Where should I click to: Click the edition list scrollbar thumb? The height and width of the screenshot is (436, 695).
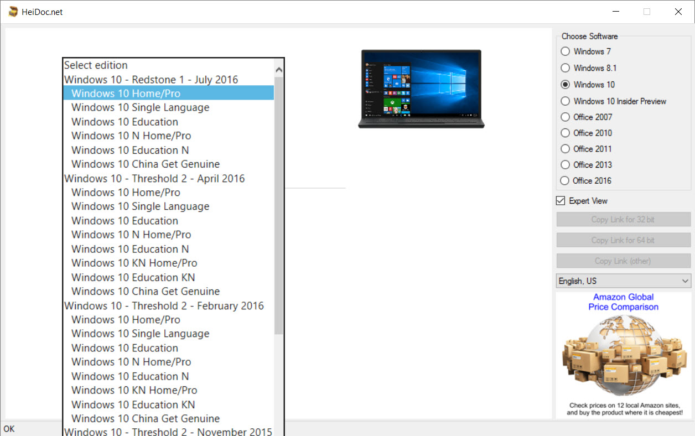point(279,205)
